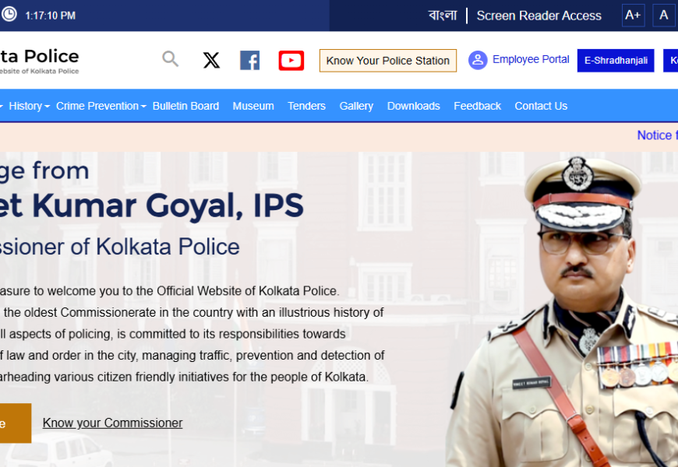Switch language to বাংলা

tap(443, 16)
